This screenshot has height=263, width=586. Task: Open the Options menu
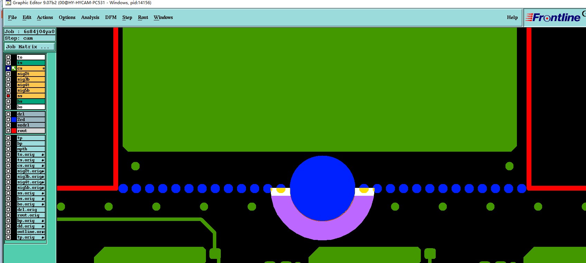[67, 17]
